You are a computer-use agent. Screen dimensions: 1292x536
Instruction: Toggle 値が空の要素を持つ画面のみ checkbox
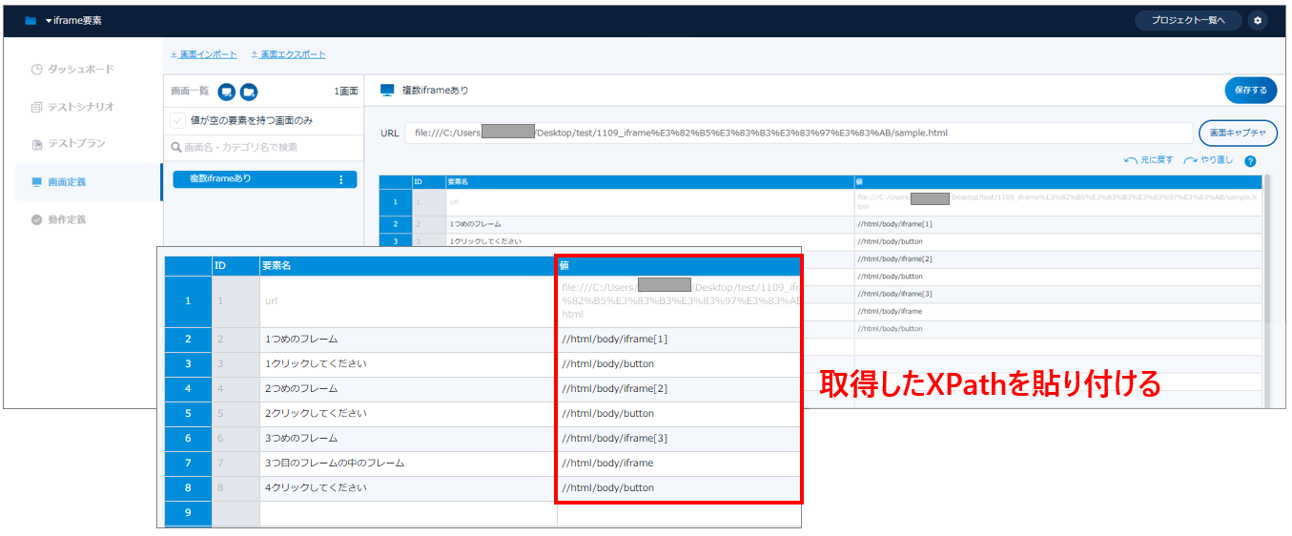click(178, 121)
